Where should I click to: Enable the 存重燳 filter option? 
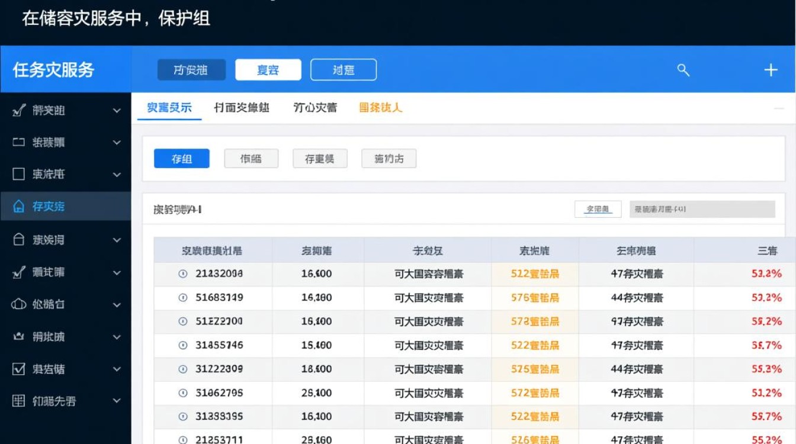tap(320, 158)
